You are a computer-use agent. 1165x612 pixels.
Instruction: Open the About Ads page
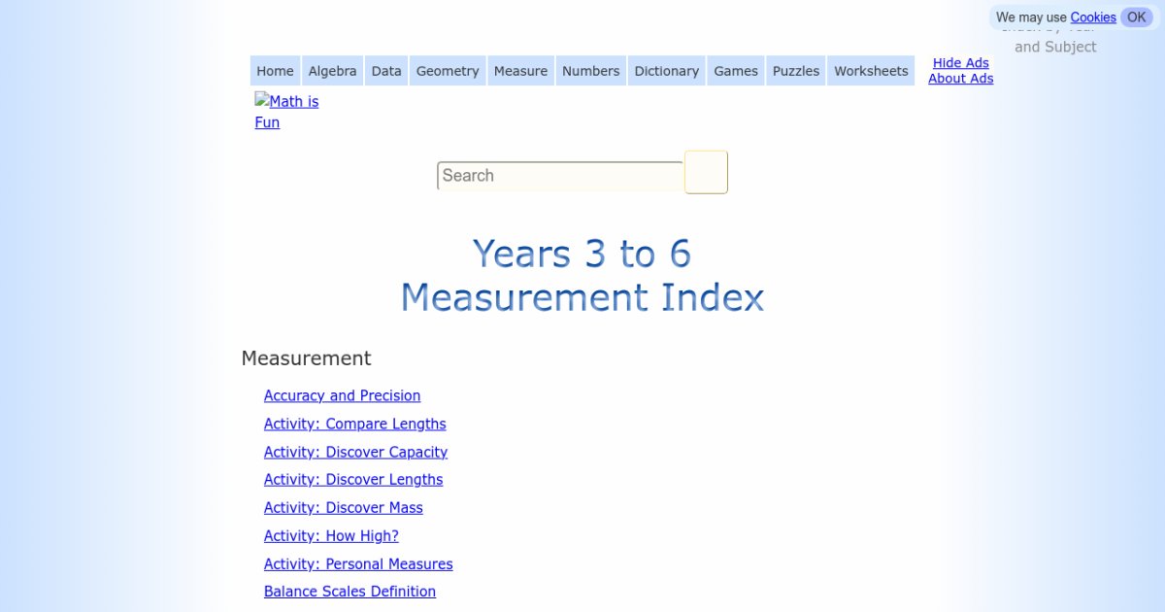coord(960,79)
